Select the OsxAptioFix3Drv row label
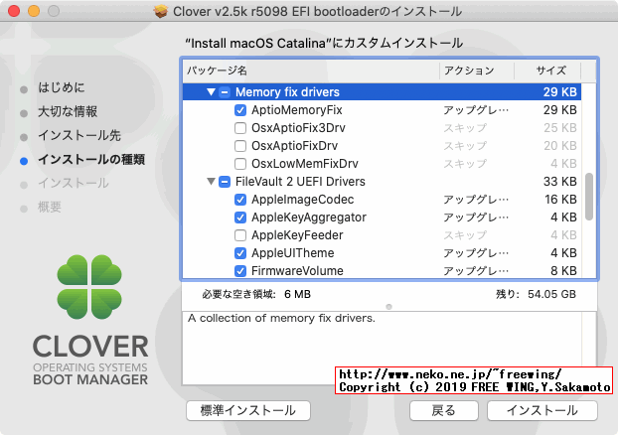The image size is (618, 435). click(x=298, y=128)
